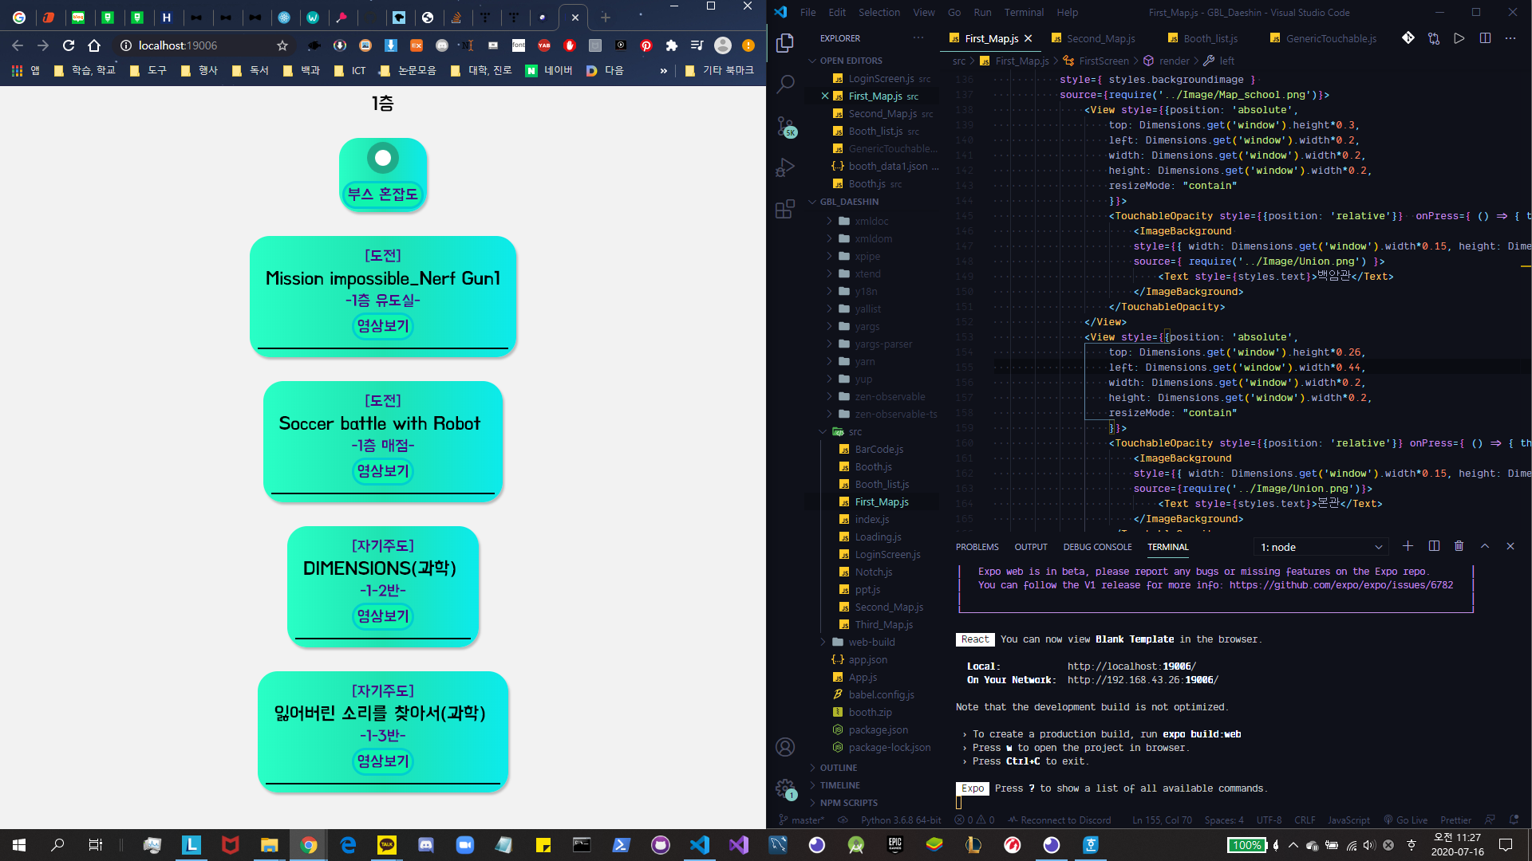The height and width of the screenshot is (861, 1532).
Task: Open Booth_list.js in the src folder
Action: click(x=881, y=484)
